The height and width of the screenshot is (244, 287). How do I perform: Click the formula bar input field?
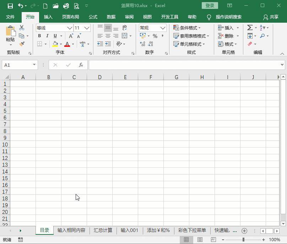click(x=184, y=65)
